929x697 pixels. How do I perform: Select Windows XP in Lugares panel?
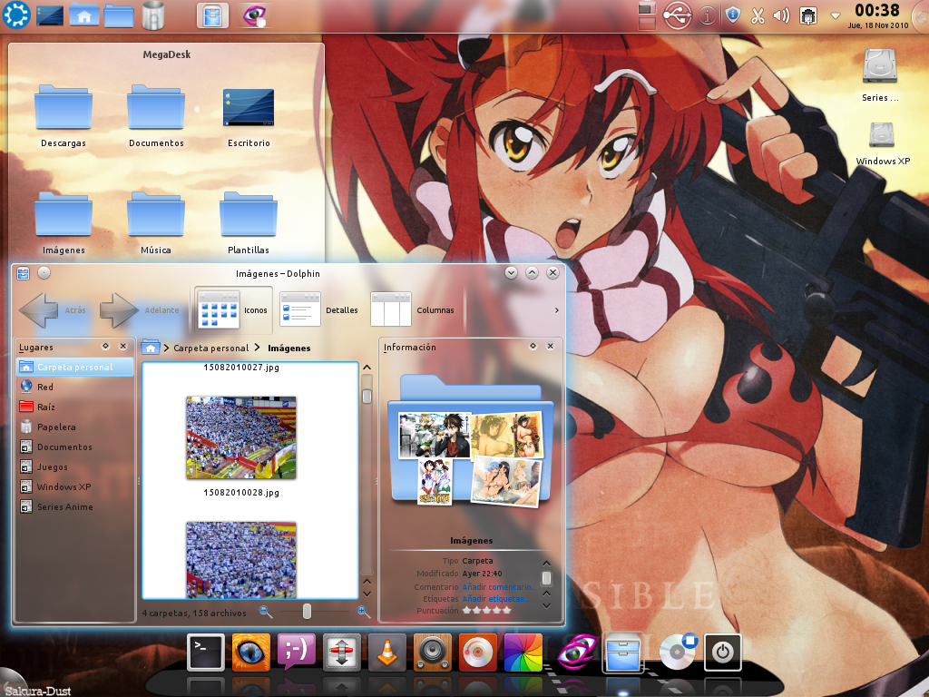[74, 486]
